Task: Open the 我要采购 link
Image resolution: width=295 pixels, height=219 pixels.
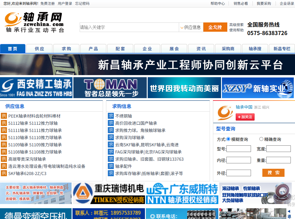Action: click(x=264, y=3)
